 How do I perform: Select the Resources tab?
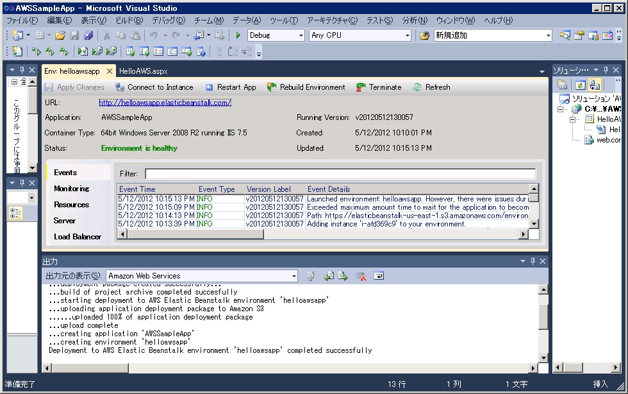pyautogui.click(x=72, y=205)
